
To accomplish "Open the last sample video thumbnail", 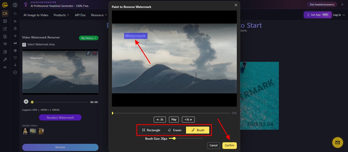I will tap(41, 131).
